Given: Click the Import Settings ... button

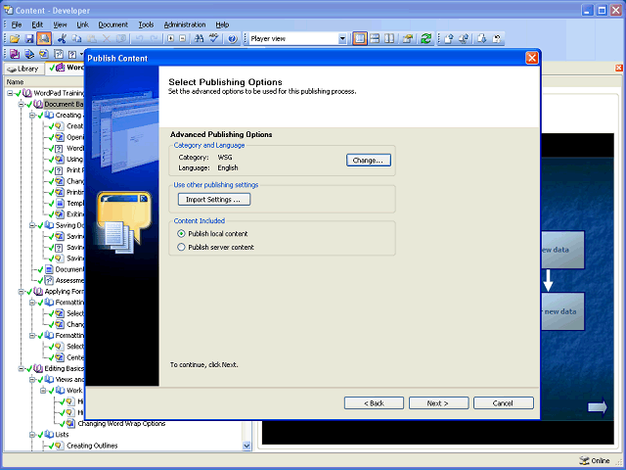Looking at the screenshot, I should pos(214,199).
